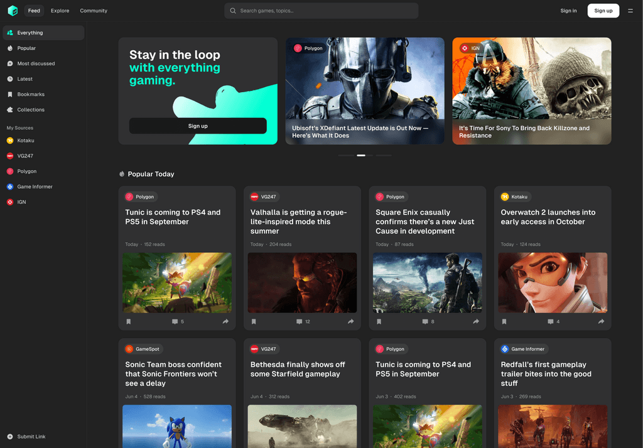This screenshot has height=448, width=643.
Task: Select VG247 under My Sources
Action: click(x=43, y=156)
